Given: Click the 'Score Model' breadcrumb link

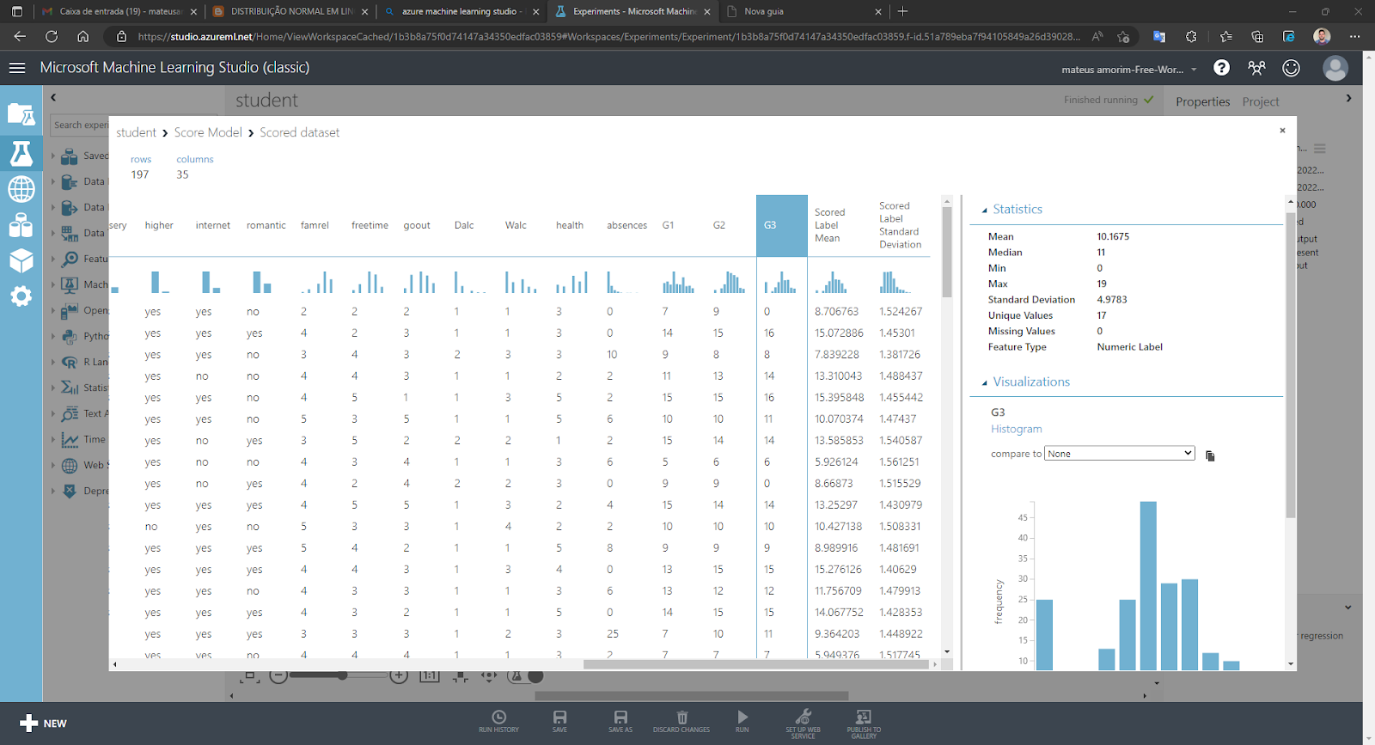Looking at the screenshot, I should point(208,132).
